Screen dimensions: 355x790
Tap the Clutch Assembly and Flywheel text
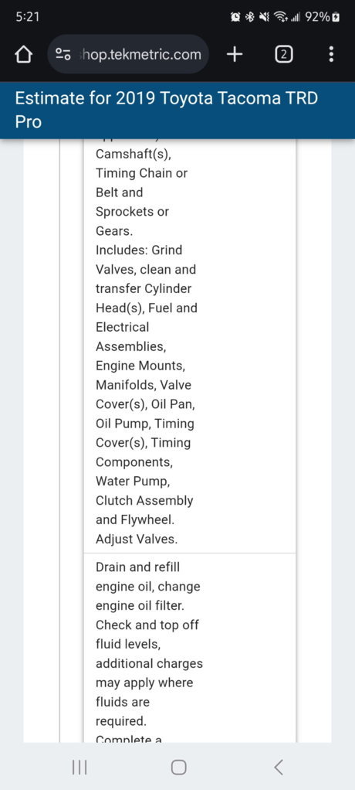144,510
